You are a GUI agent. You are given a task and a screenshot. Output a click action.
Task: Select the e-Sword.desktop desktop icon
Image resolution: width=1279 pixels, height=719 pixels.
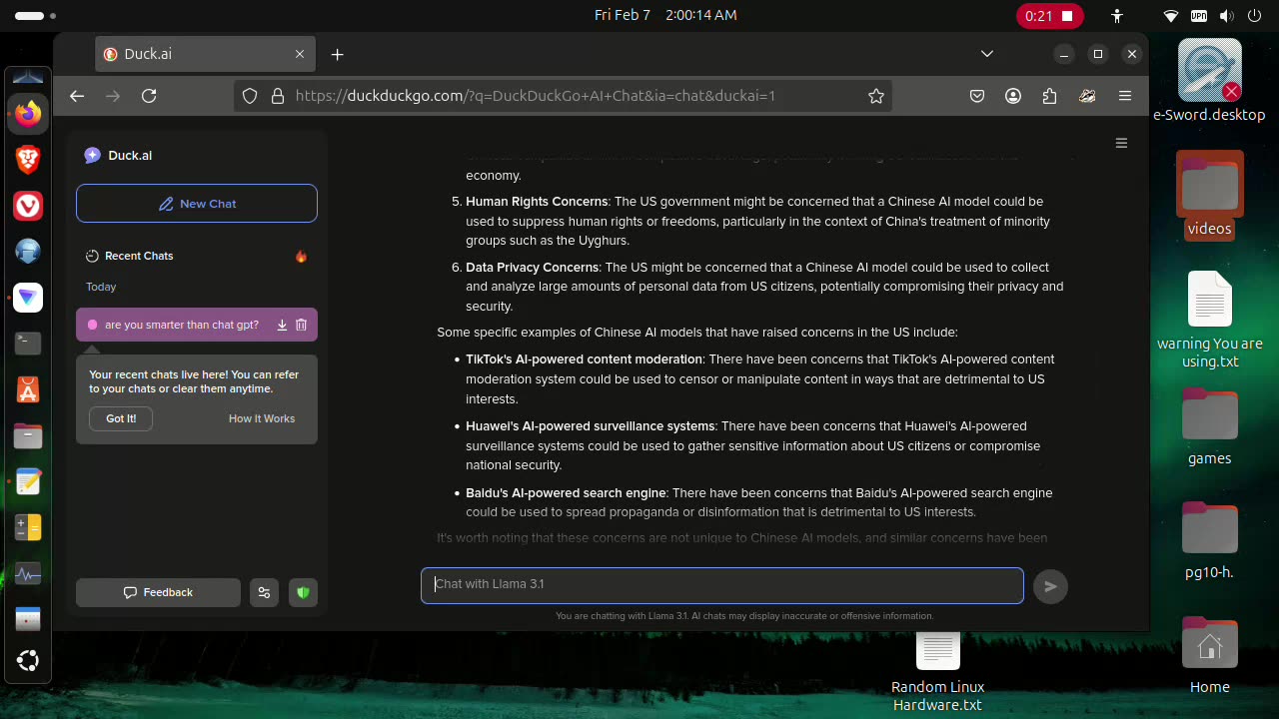pyautogui.click(x=1209, y=81)
